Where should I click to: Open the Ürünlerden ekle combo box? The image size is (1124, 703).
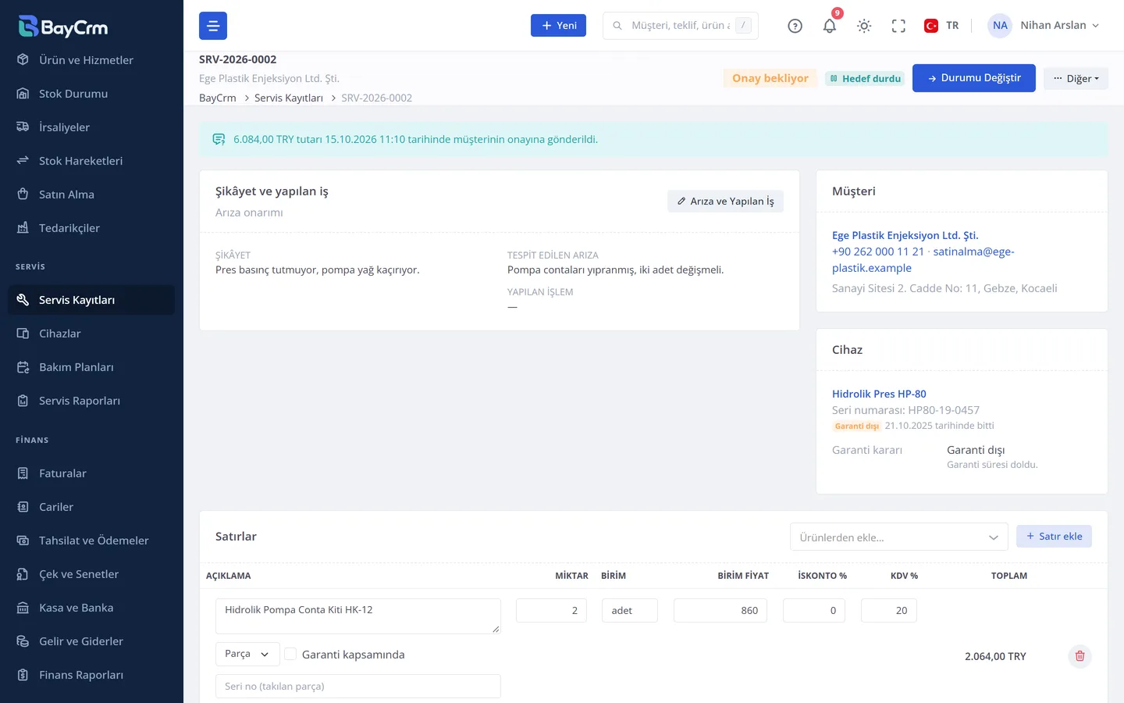(x=899, y=537)
